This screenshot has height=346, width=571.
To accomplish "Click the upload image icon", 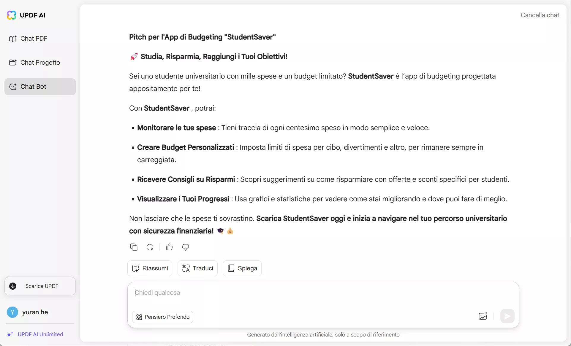I will click(x=483, y=316).
